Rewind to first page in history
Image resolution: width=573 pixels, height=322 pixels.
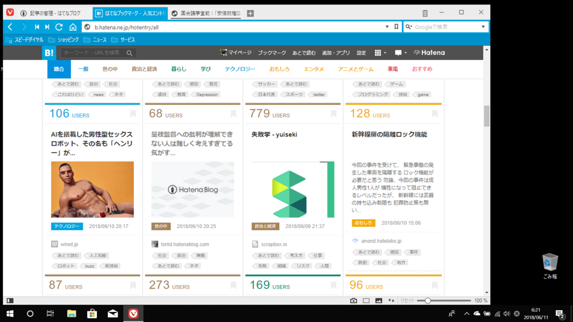[37, 27]
